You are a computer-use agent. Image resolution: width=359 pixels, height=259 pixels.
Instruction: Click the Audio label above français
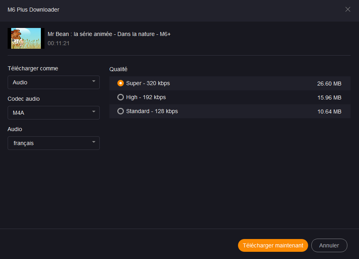(15, 129)
